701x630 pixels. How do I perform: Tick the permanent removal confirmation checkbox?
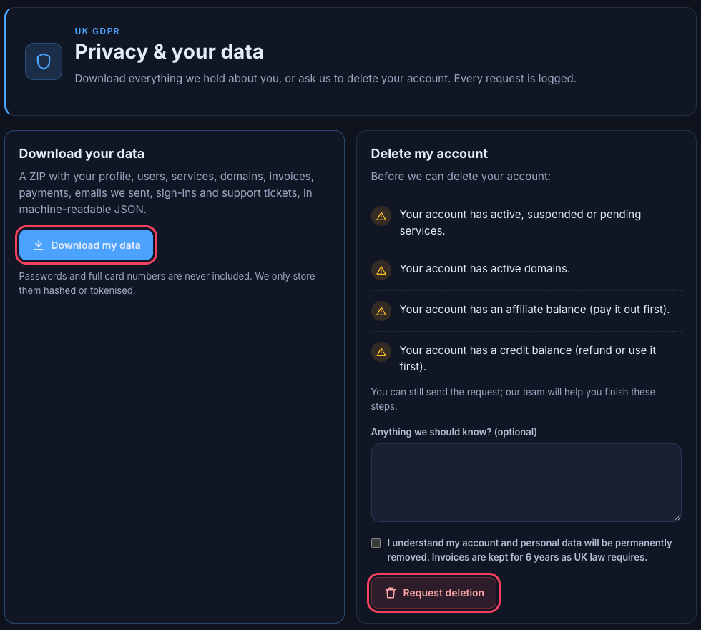376,543
